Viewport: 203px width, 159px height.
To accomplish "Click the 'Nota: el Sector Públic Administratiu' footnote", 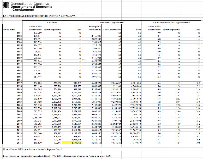I will [x=33, y=149].
